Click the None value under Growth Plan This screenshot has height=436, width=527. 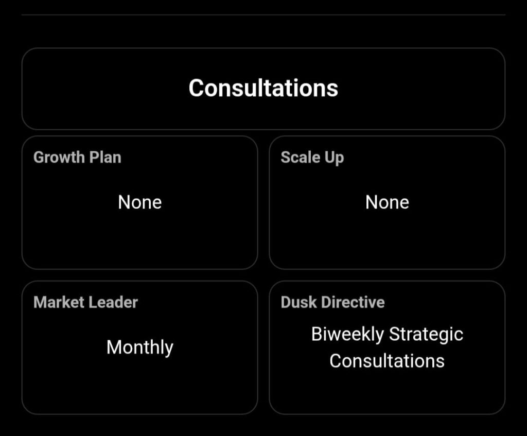140,202
